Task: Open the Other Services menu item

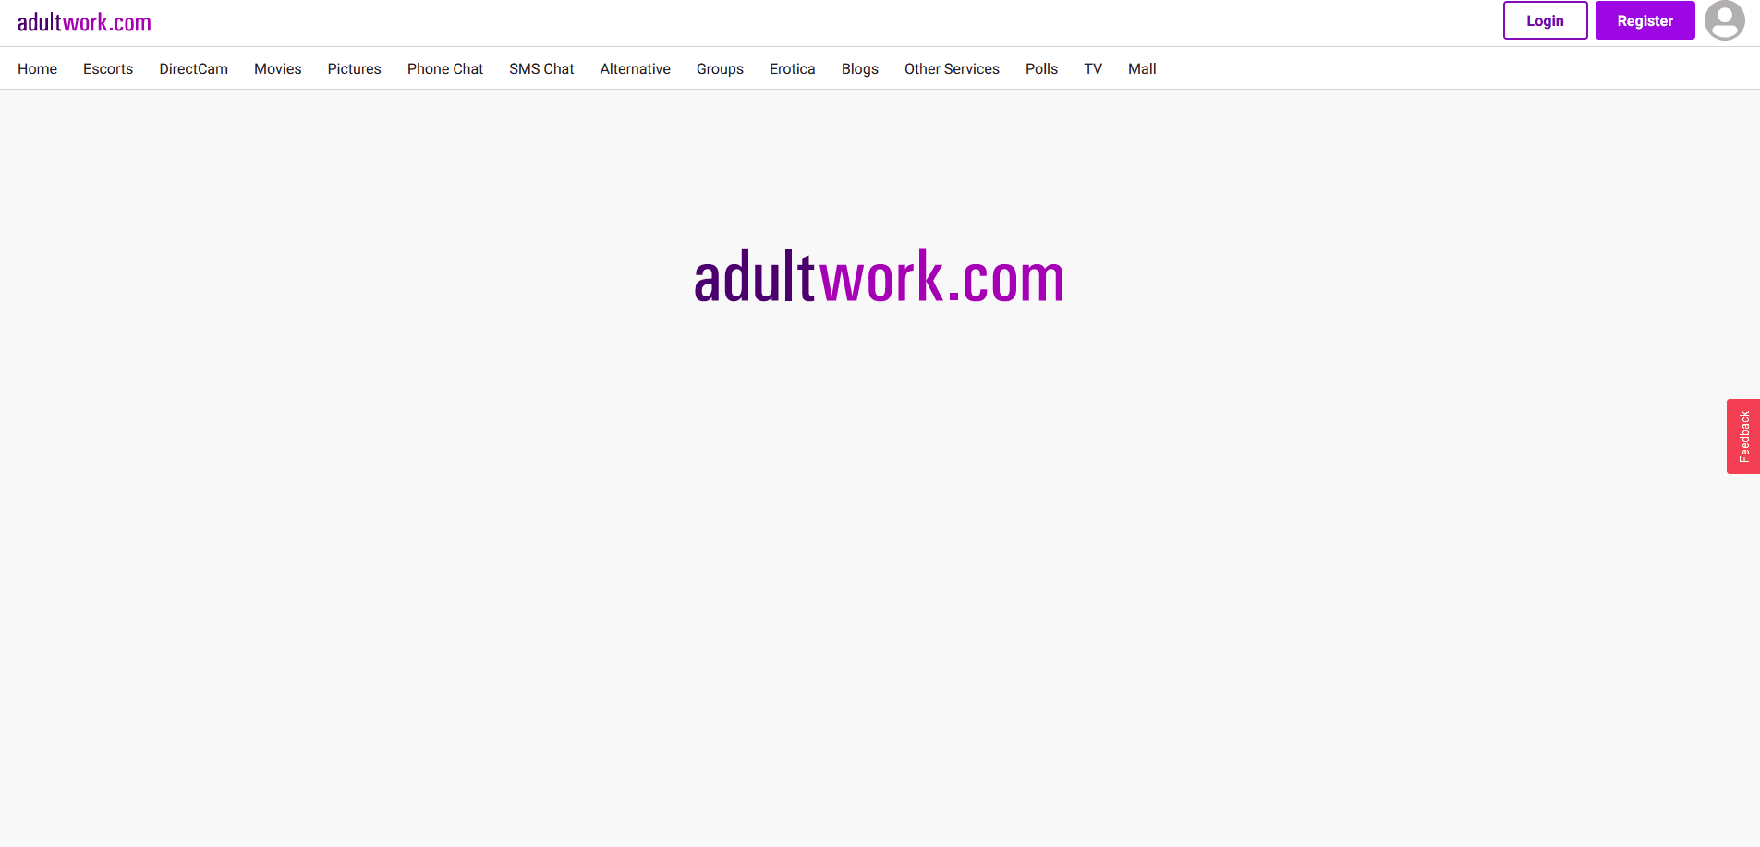Action: tap(952, 68)
